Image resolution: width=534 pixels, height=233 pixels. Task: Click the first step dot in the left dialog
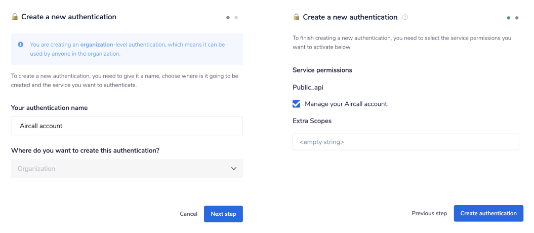point(228,18)
